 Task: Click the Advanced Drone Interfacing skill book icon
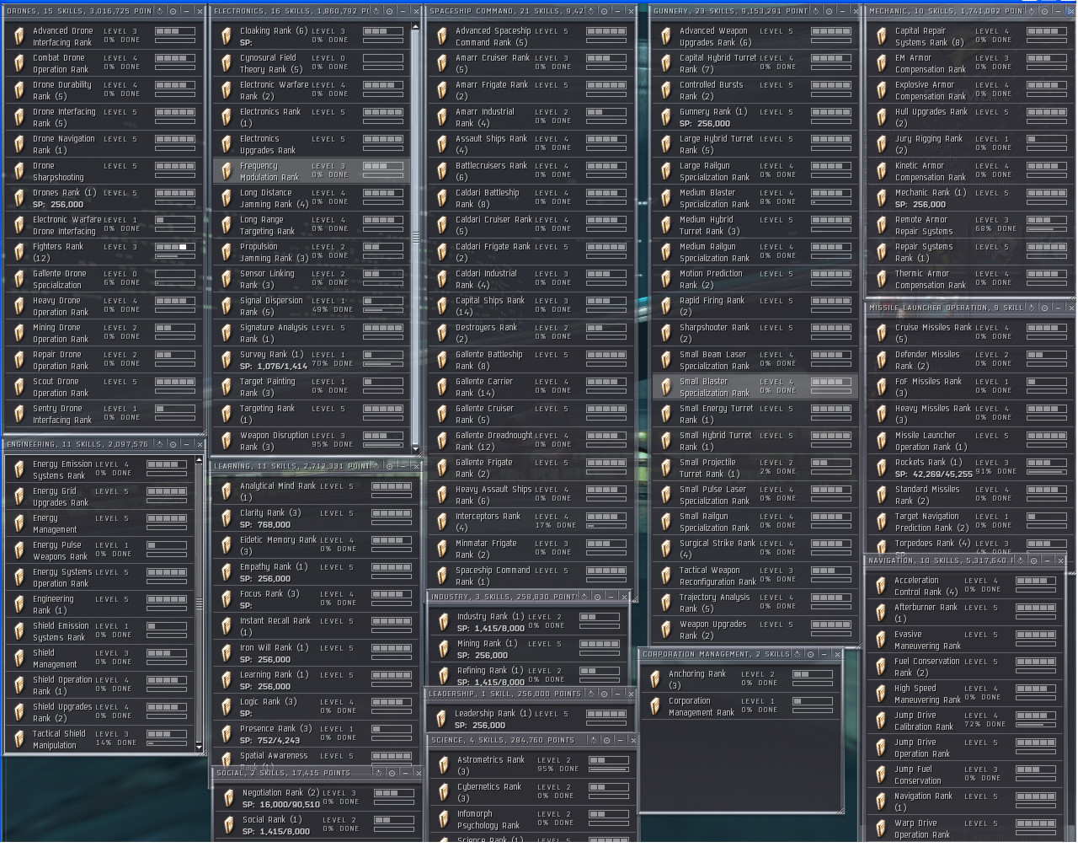click(19, 36)
